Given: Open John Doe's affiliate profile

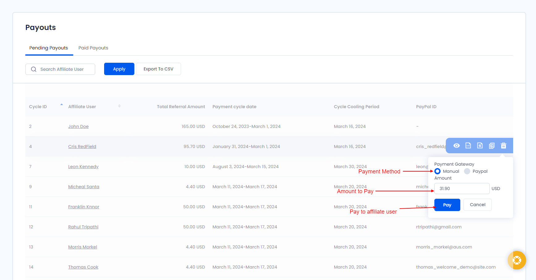Looking at the screenshot, I should (78, 126).
